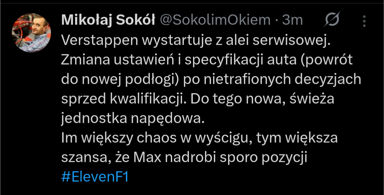Click the line 'jednostka napędowa.'
This screenshot has width=384, height=195.
133,119
